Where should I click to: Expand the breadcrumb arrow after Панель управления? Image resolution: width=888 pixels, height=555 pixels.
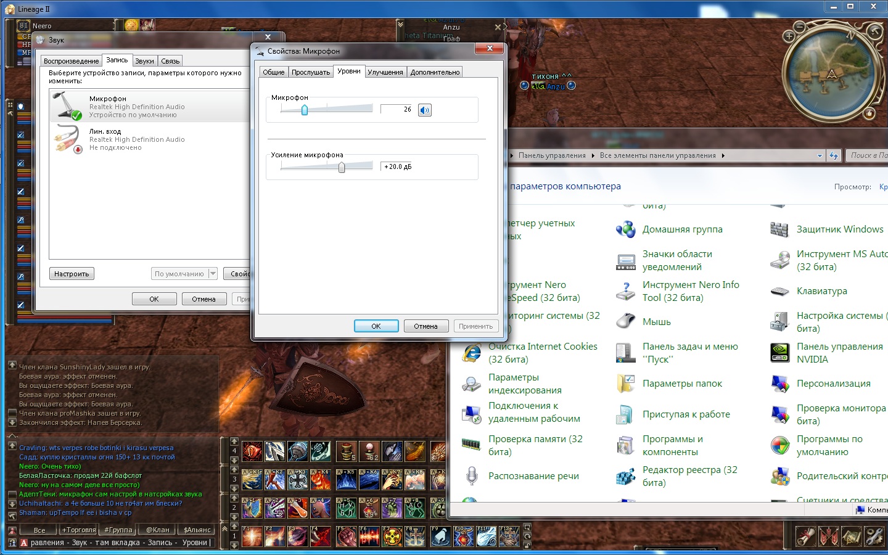[593, 155]
